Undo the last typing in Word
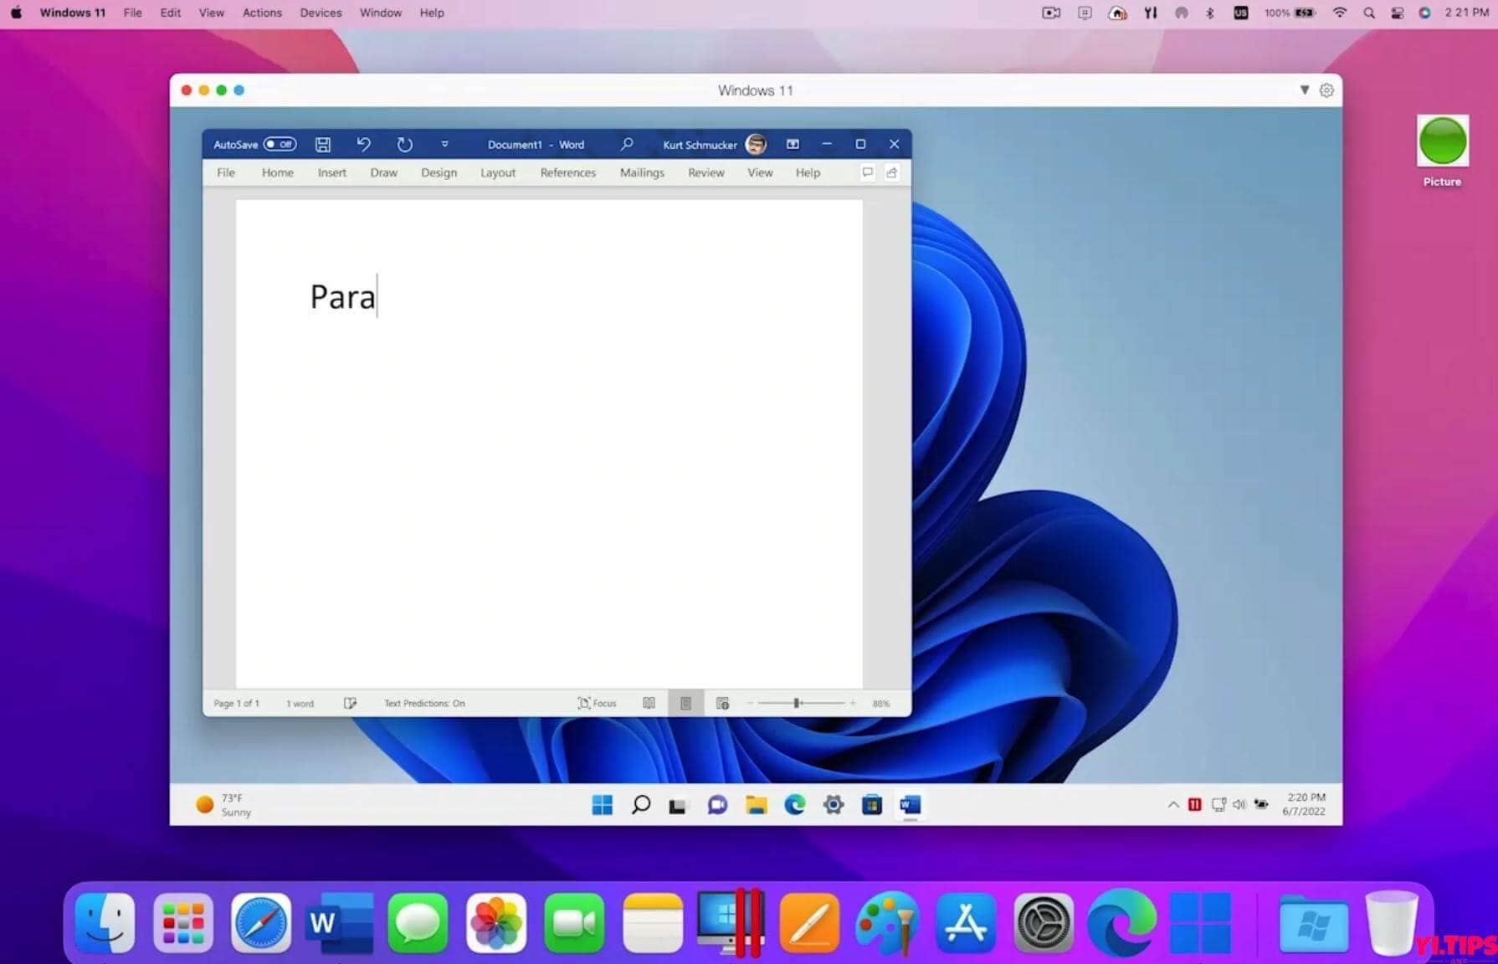 tap(363, 144)
